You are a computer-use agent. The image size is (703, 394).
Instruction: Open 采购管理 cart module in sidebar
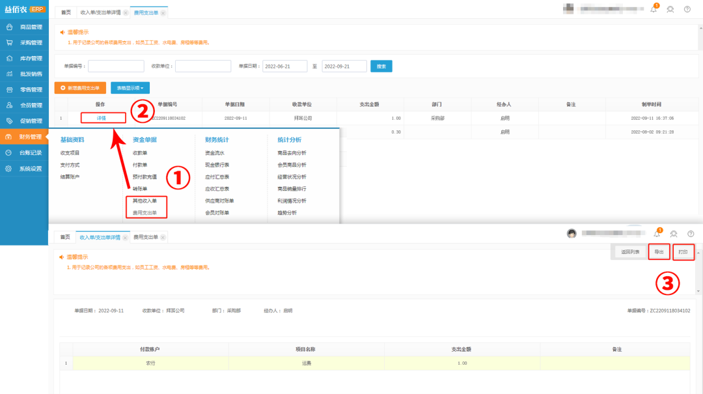(x=30, y=43)
